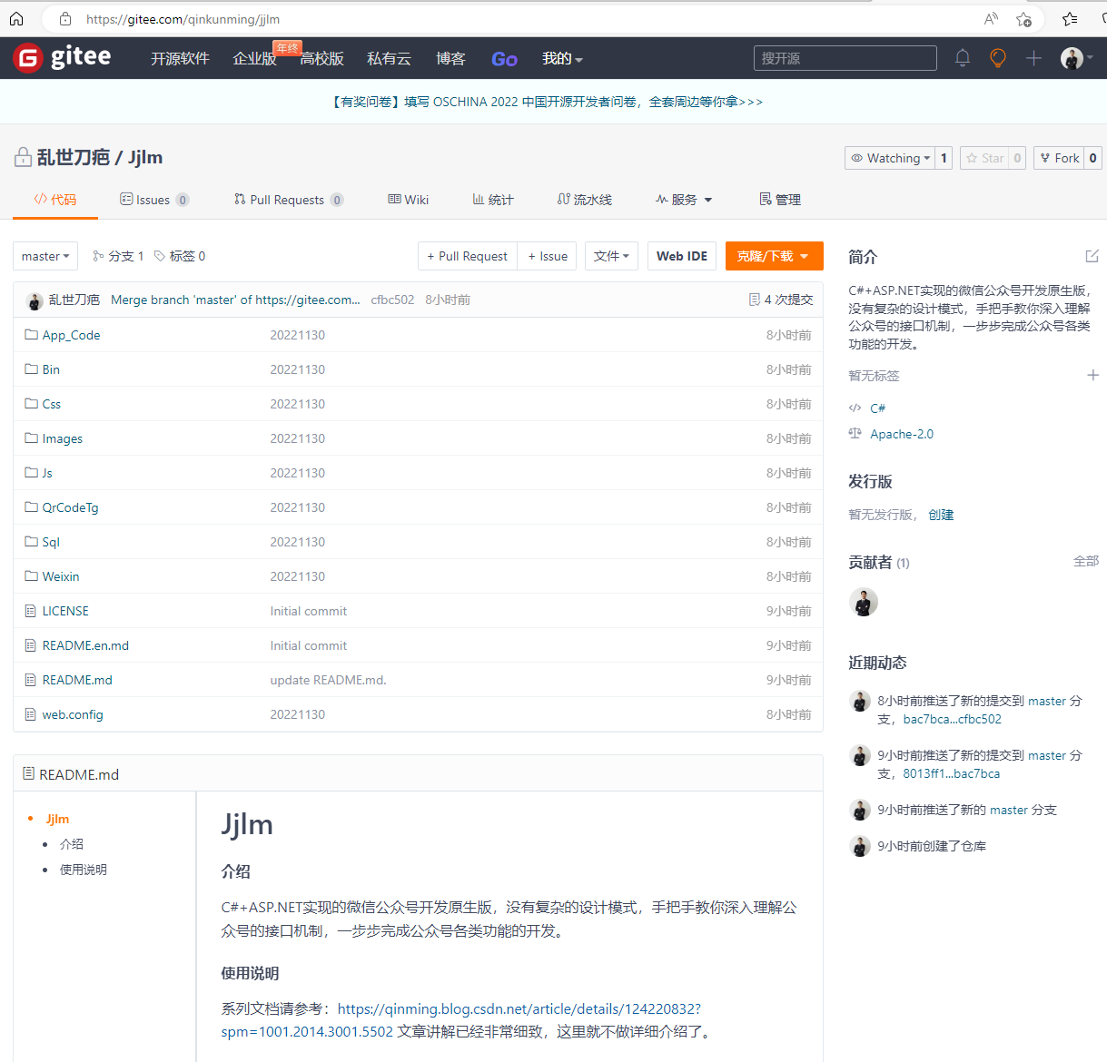Create a release via the 创建 link
The image size is (1107, 1062).
(x=941, y=514)
